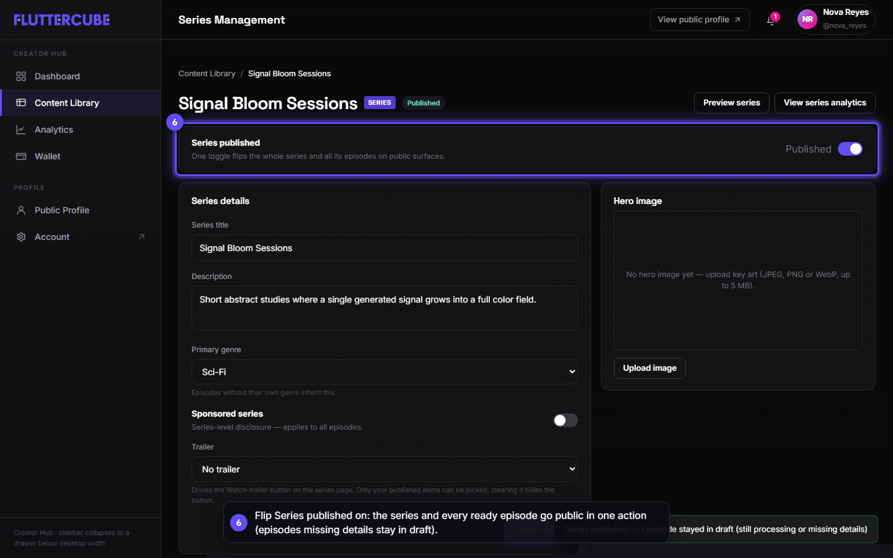
Task: Click the Hero image card heading
Action: coord(638,201)
